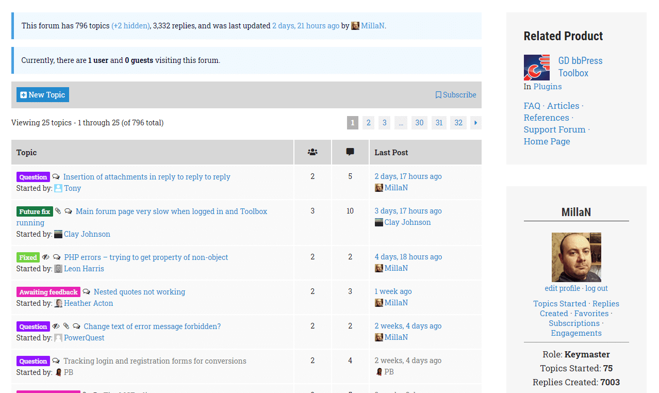Click Tony's avatar in first topic
The image size is (659, 393).
(58, 188)
